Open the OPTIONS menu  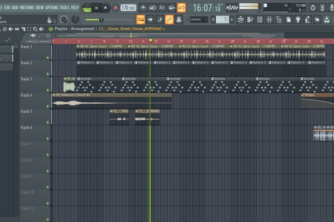[x=52, y=8]
